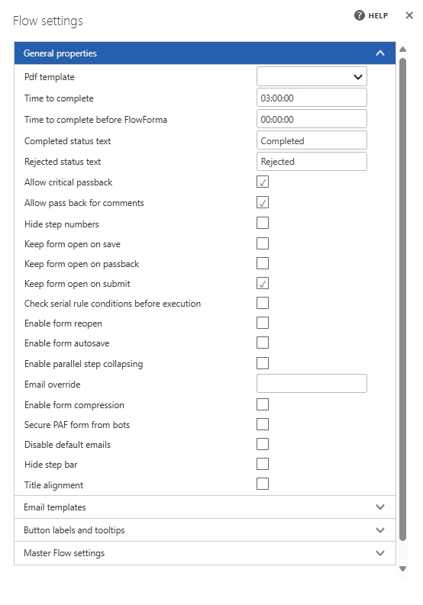Expand the Email templates section
Image resolution: width=423 pixels, height=605 pixels.
[x=205, y=507]
